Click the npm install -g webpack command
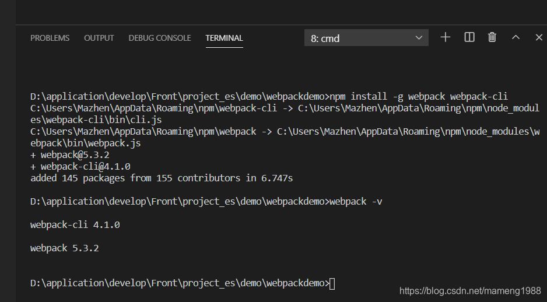 pos(419,97)
